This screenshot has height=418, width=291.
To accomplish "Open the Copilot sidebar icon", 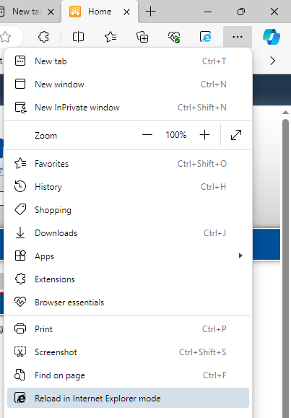I will [x=272, y=37].
